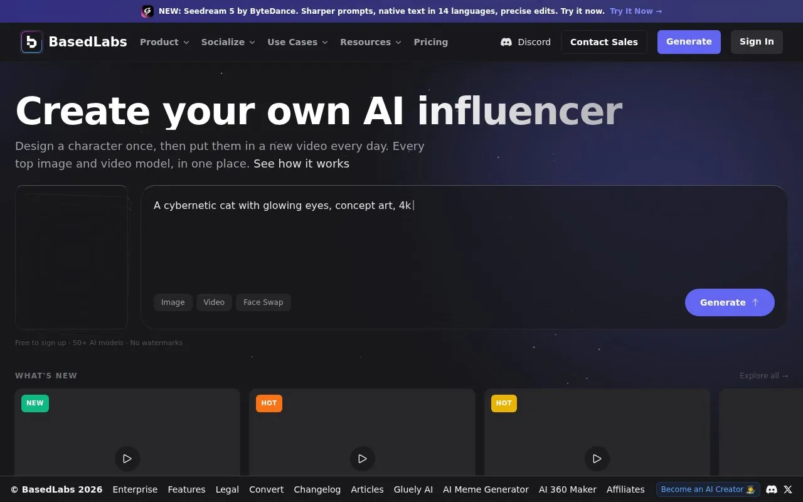Click the Generate button in the header
Screen dimensions: 803x502
click(x=689, y=42)
